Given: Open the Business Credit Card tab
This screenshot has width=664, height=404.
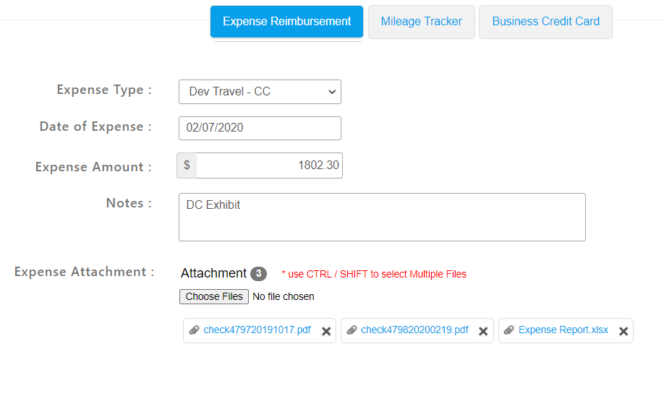Looking at the screenshot, I should 545,22.
